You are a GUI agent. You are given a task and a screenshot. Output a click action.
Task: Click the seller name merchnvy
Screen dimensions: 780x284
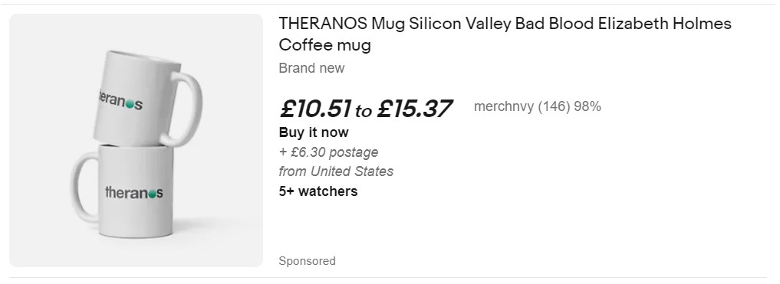tap(503, 106)
